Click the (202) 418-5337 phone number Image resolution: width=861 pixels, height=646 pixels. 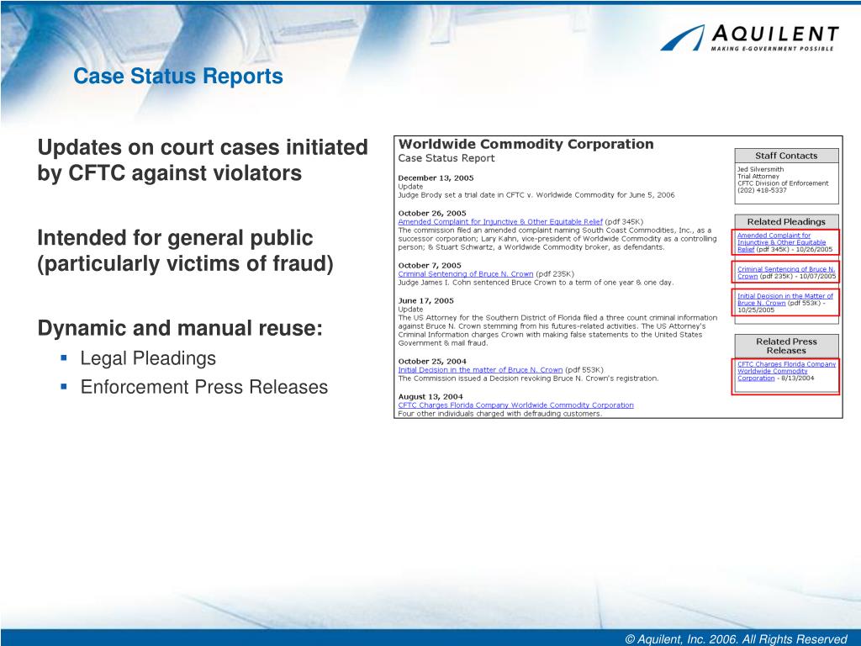pos(762,190)
